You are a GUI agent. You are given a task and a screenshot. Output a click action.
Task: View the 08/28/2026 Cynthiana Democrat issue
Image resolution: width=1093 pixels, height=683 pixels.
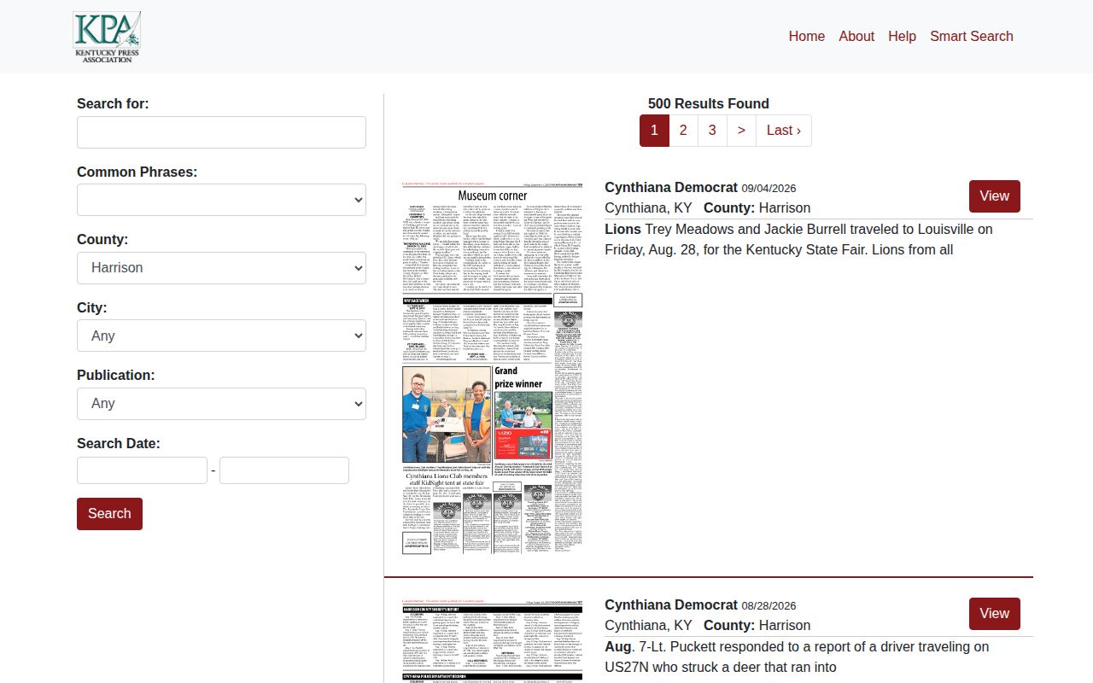point(995,614)
